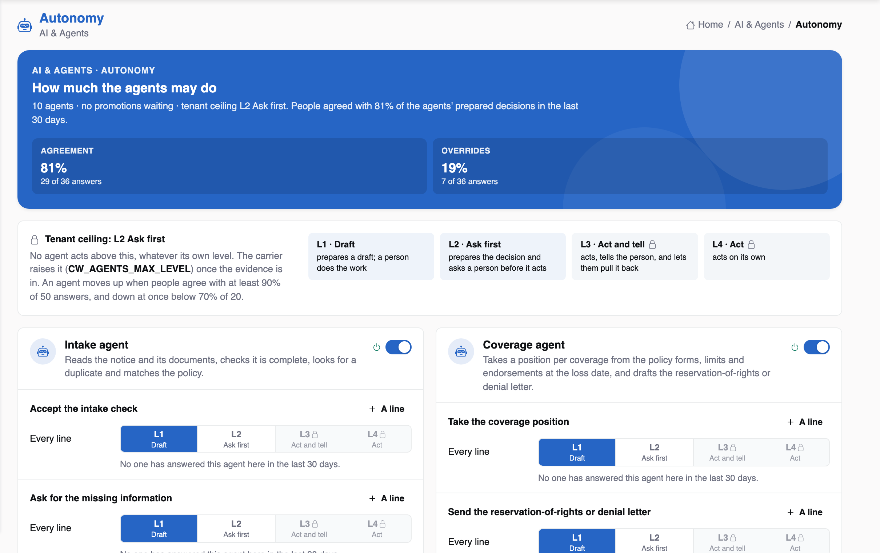The height and width of the screenshot is (553, 880).
Task: Open AI & Agents breadcrumb link
Action: 759,24
